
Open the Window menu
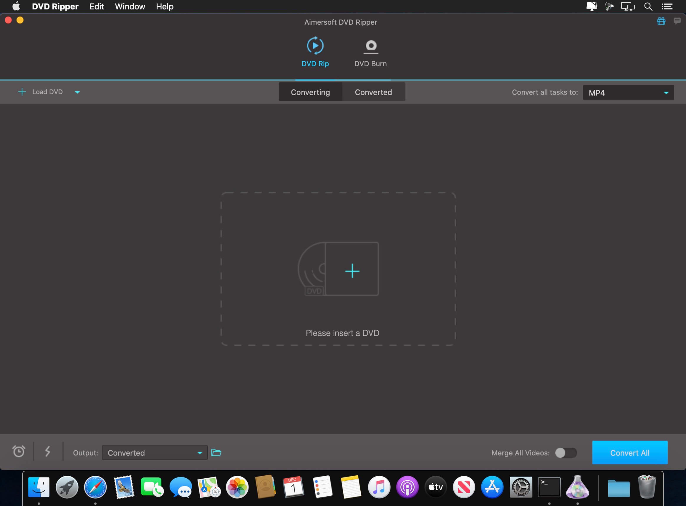130,6
